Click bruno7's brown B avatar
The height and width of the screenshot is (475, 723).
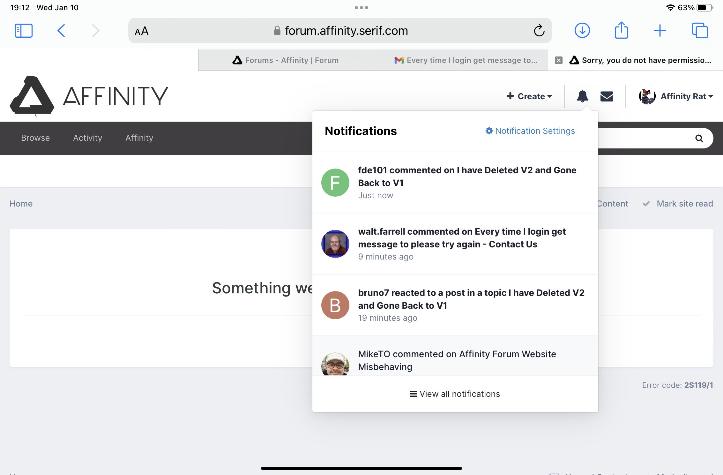click(x=335, y=305)
